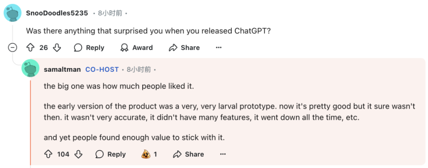This screenshot has width=428, height=168.
Task: Open the SnooDoodles5235 username link
Action: [57, 13]
